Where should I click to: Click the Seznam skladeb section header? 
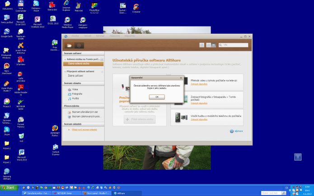click(x=83, y=124)
